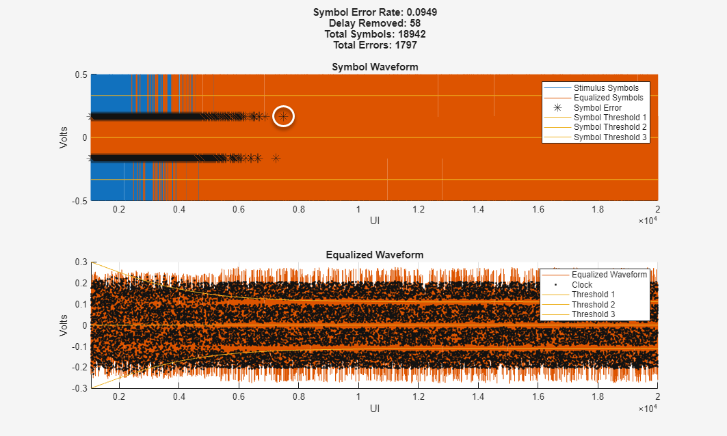The height and width of the screenshot is (436, 727).
Task: Click the Equalized Waveform plot title
Action: (x=375, y=255)
